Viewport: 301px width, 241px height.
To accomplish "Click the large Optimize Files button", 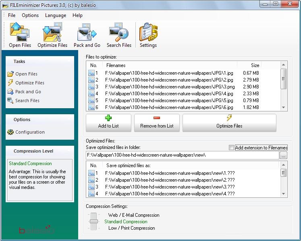I will coord(229,123).
